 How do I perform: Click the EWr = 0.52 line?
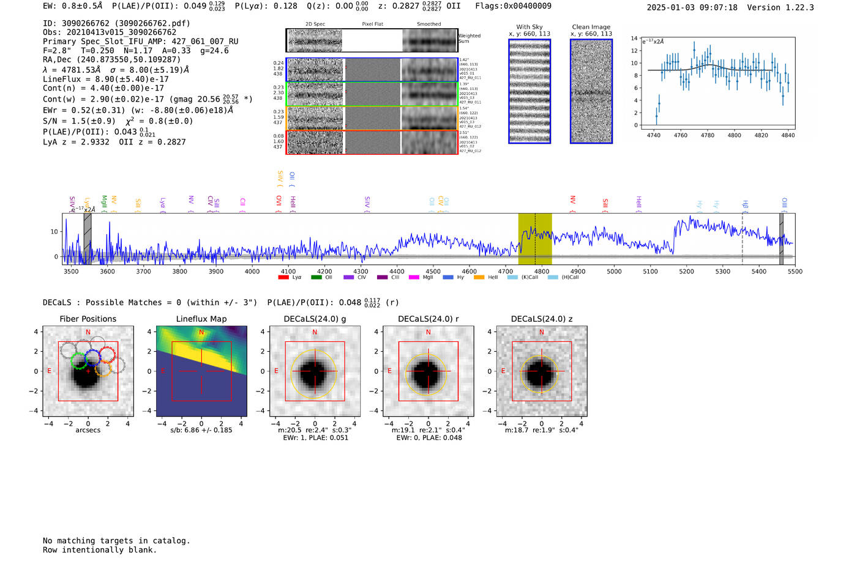(138, 110)
